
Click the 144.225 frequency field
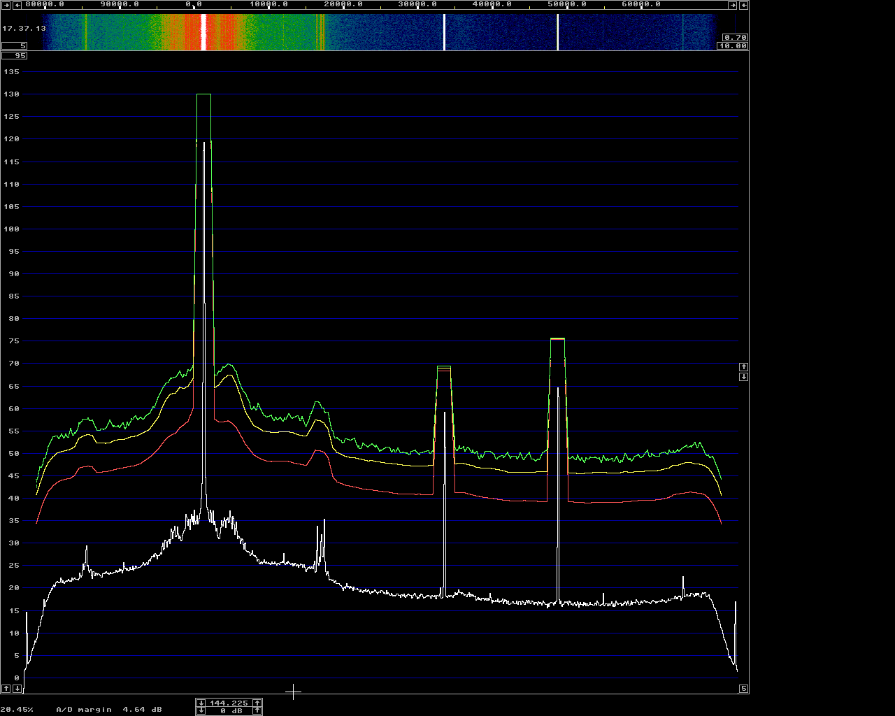[229, 703]
